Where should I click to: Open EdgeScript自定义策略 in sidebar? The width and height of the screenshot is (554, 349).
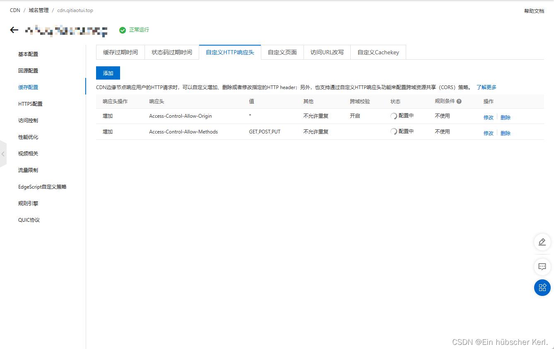click(x=42, y=187)
